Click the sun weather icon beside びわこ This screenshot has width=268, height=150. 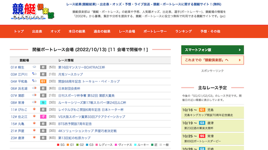click(34, 109)
